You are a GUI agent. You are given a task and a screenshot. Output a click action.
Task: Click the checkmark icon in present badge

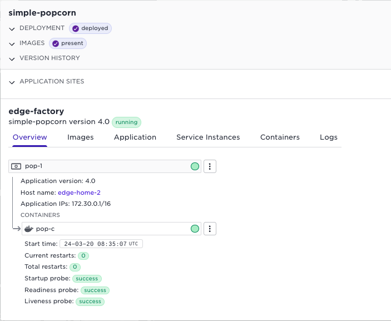pos(56,43)
